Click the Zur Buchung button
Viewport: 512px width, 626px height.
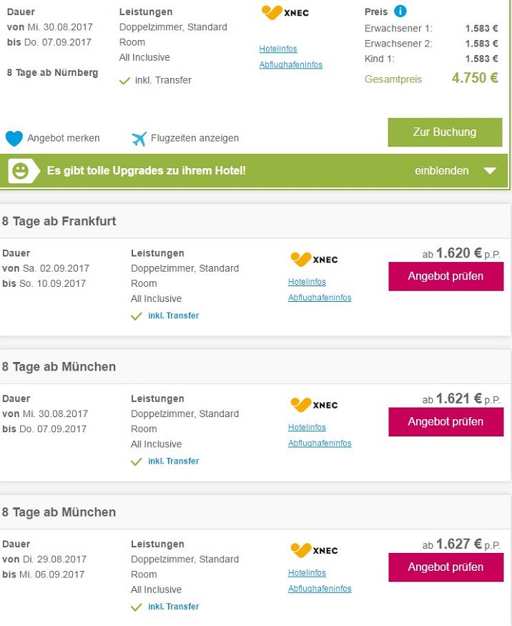[444, 132]
